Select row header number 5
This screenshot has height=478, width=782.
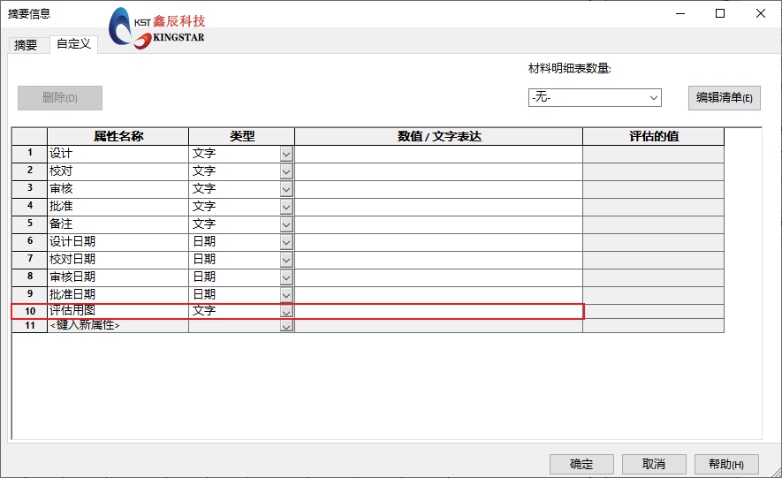pyautogui.click(x=30, y=224)
